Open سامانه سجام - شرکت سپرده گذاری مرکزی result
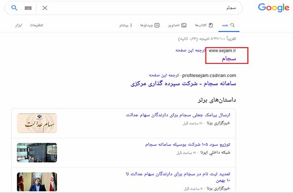The image size is (293, 193). (183, 84)
